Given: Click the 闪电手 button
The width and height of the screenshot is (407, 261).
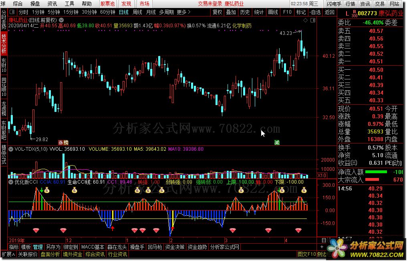Looking at the screenshot, I should pos(334,4).
